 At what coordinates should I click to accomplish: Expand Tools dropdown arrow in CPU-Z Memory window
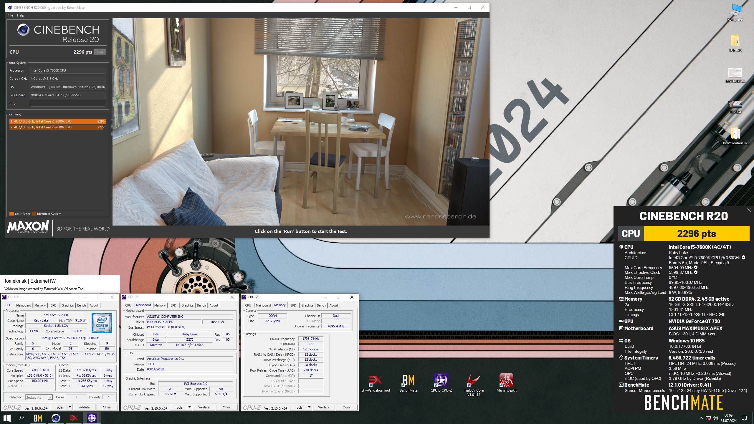[310, 407]
